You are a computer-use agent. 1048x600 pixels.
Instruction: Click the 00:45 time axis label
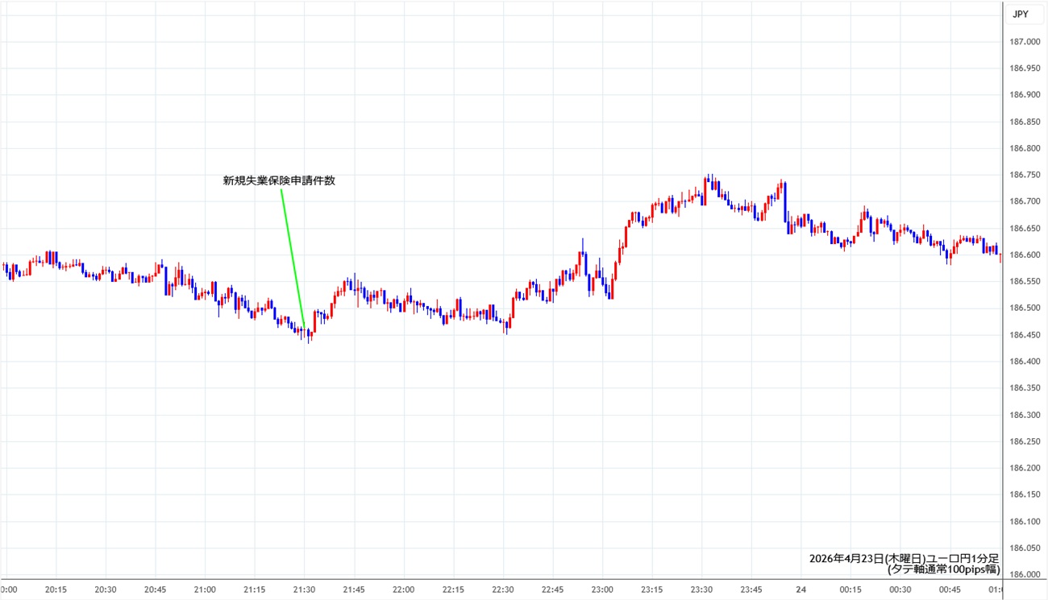point(951,590)
